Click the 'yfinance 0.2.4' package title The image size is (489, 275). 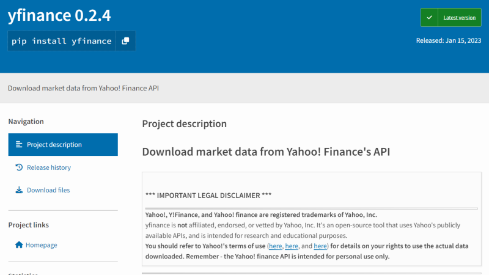click(59, 16)
